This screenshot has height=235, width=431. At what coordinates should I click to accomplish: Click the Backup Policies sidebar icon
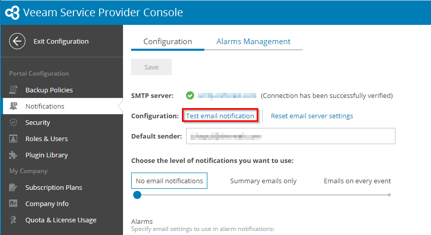(x=13, y=90)
